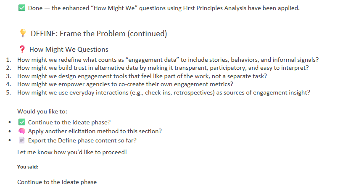Click question 4 about empowering agencies
Screen dimensions: 343x187
click(125, 84)
